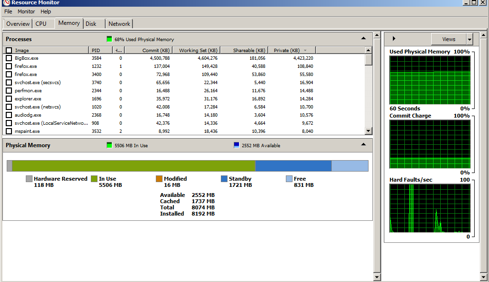
Task: Click the Free light-blue legend swatch
Action: [x=289, y=179]
